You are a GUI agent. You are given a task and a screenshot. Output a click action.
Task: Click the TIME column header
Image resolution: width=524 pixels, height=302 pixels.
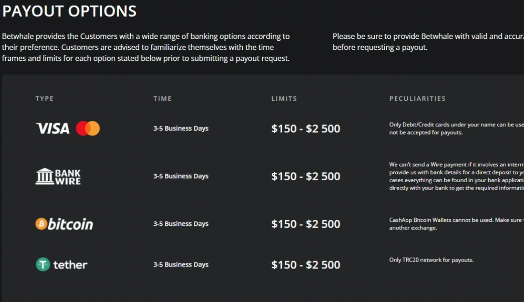[x=163, y=99]
